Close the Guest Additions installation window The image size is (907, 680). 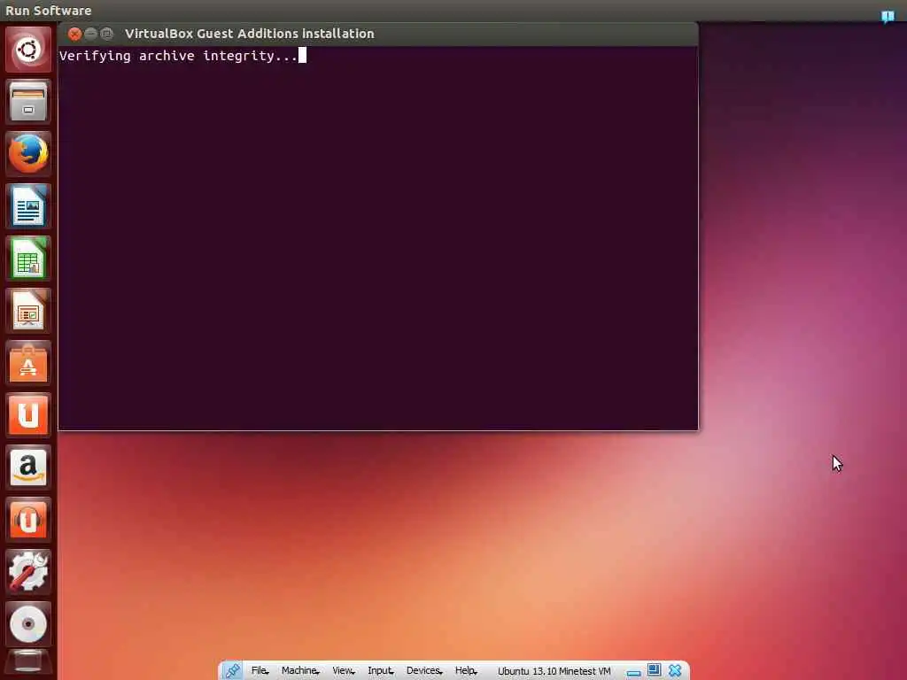74,35
